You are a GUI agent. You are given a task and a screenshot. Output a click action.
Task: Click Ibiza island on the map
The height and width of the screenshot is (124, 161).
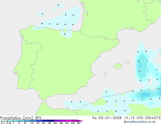tap(105, 73)
